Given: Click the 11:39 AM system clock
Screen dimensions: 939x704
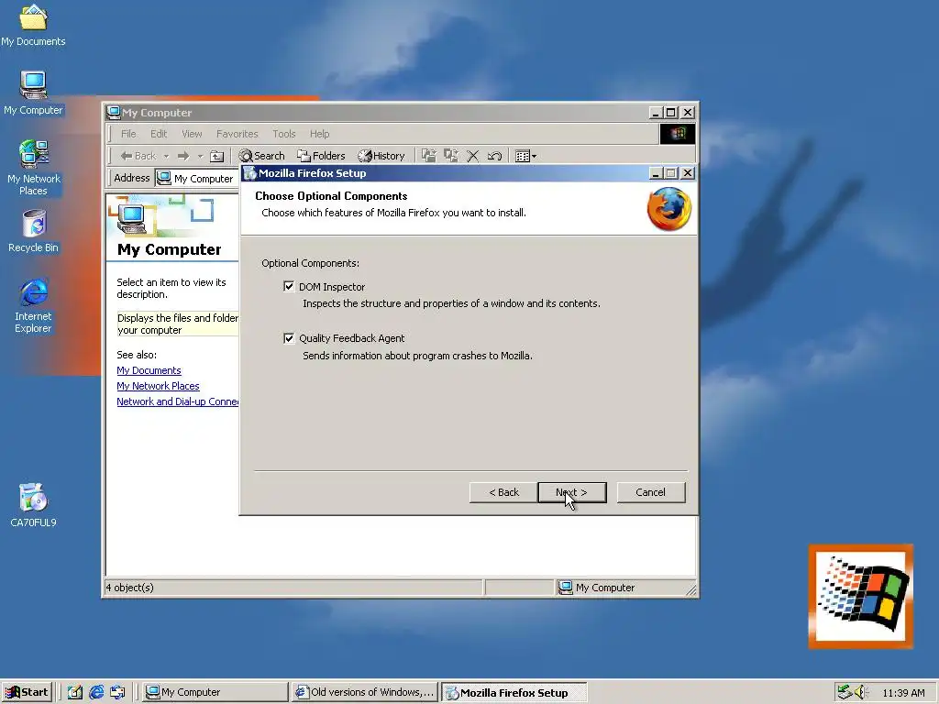Looking at the screenshot, I should point(903,693).
